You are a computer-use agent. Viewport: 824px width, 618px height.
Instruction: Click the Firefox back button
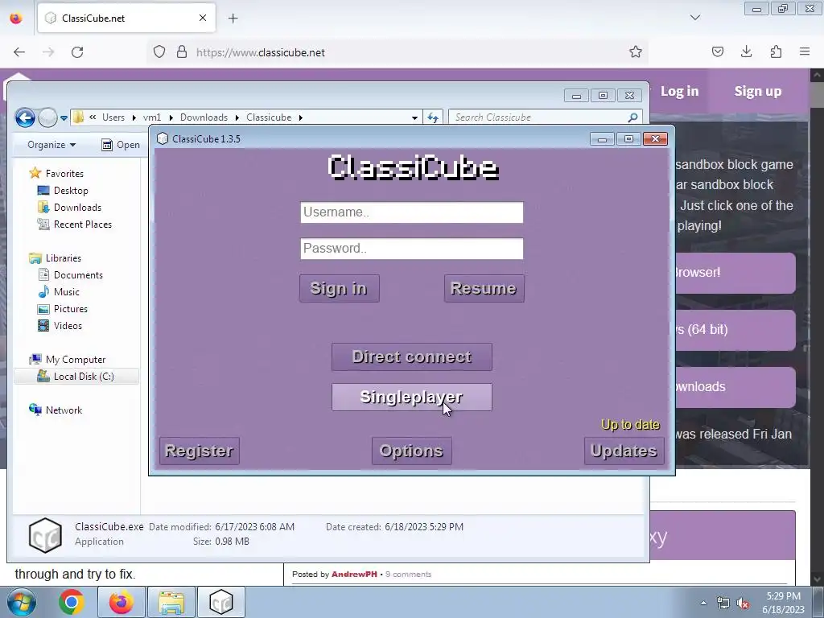pyautogui.click(x=19, y=52)
